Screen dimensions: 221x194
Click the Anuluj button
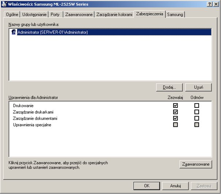[175, 186]
